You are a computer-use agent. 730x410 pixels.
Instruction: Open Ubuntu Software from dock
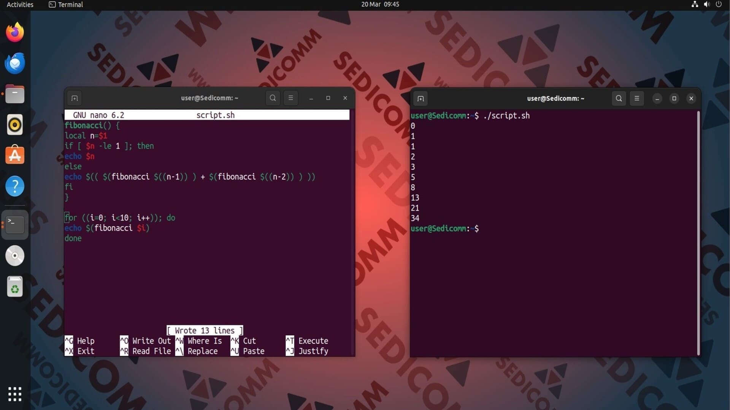15,155
